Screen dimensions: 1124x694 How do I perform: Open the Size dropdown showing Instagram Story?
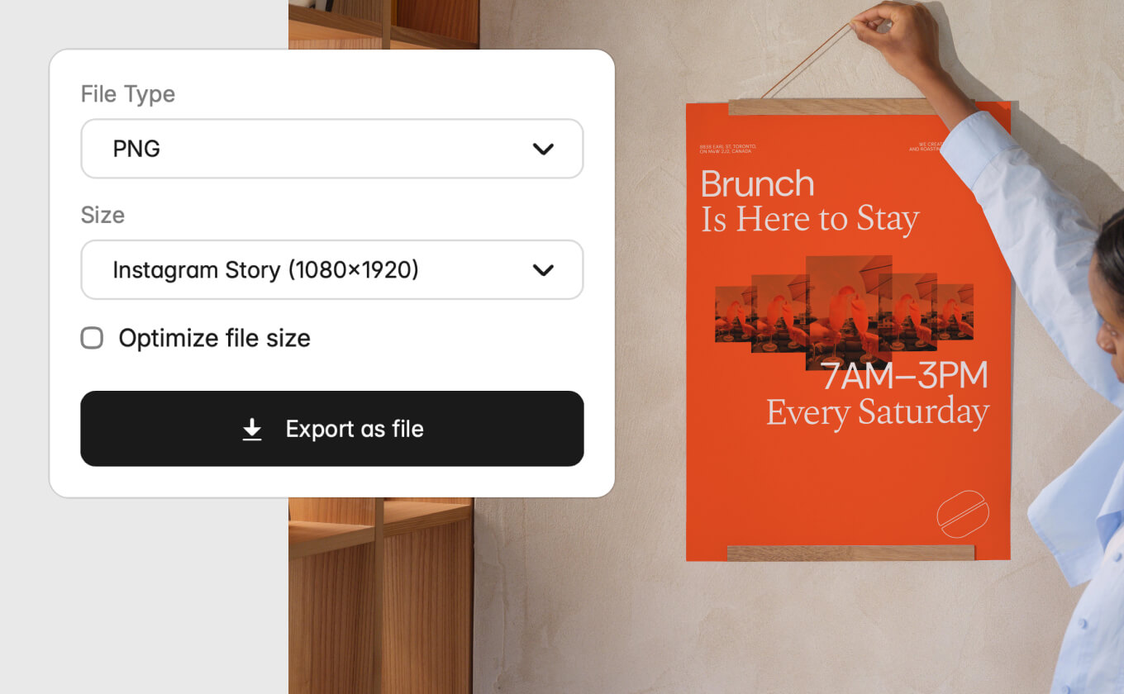pyautogui.click(x=331, y=270)
